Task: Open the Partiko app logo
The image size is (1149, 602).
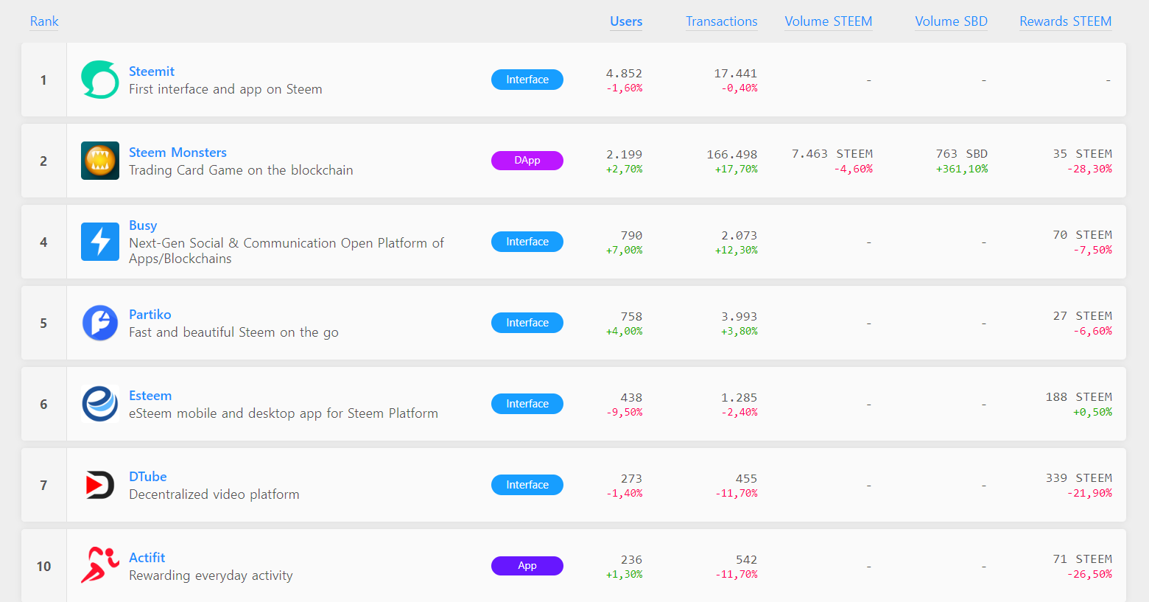Action: point(100,323)
